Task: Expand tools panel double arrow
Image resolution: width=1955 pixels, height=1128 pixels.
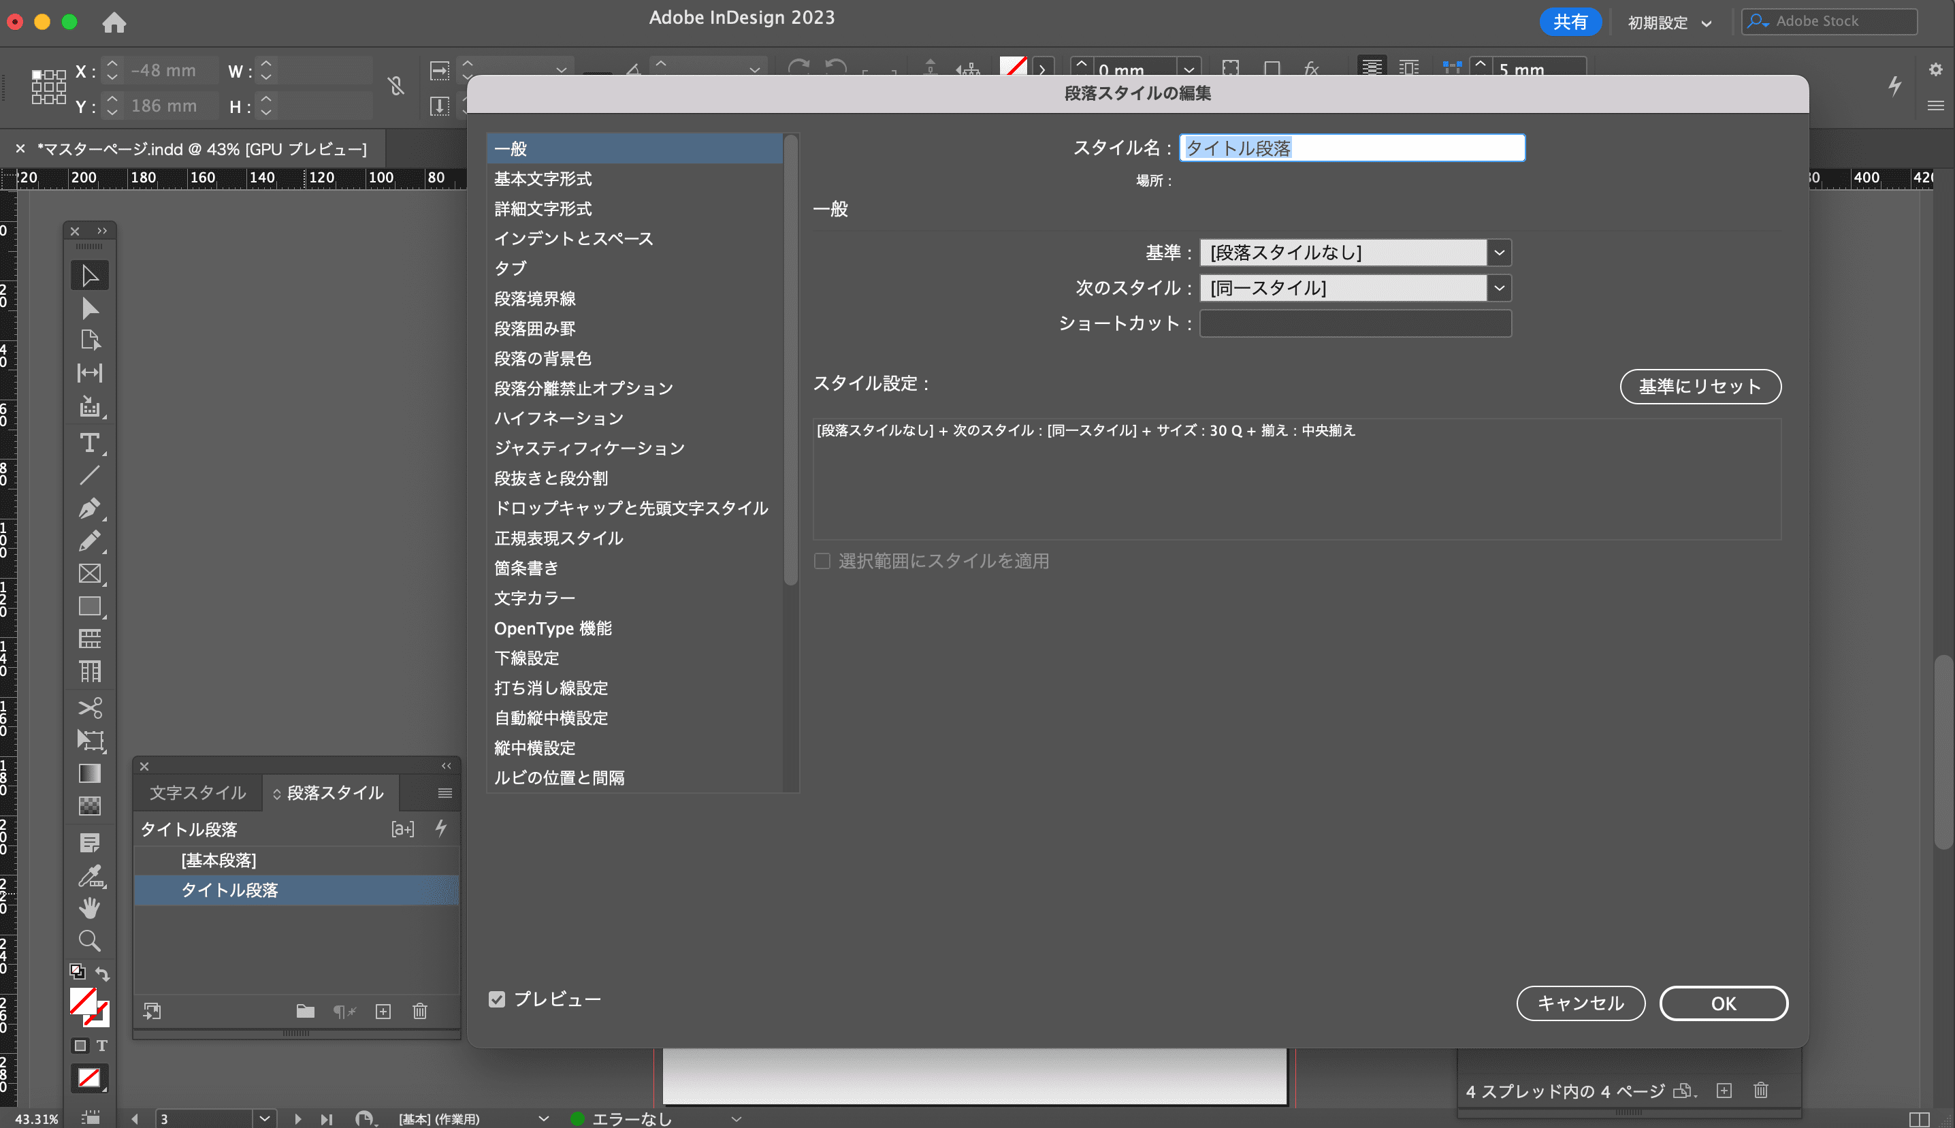Action: tap(101, 230)
